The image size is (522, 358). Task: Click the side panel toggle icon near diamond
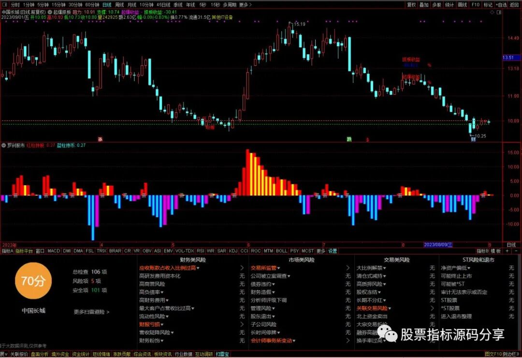[x=499, y=12]
